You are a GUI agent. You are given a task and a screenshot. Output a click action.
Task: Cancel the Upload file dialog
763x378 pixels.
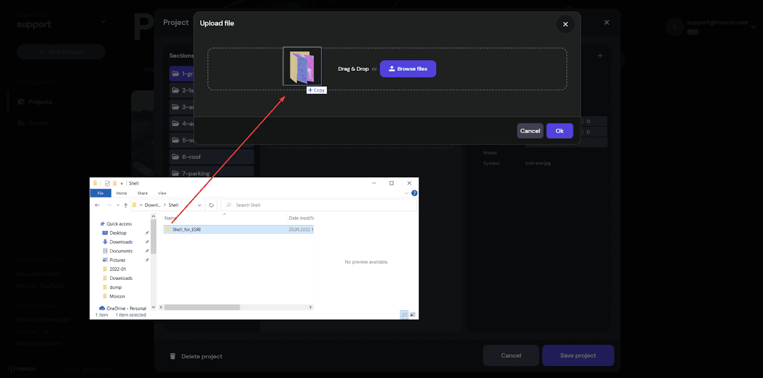[x=529, y=131]
